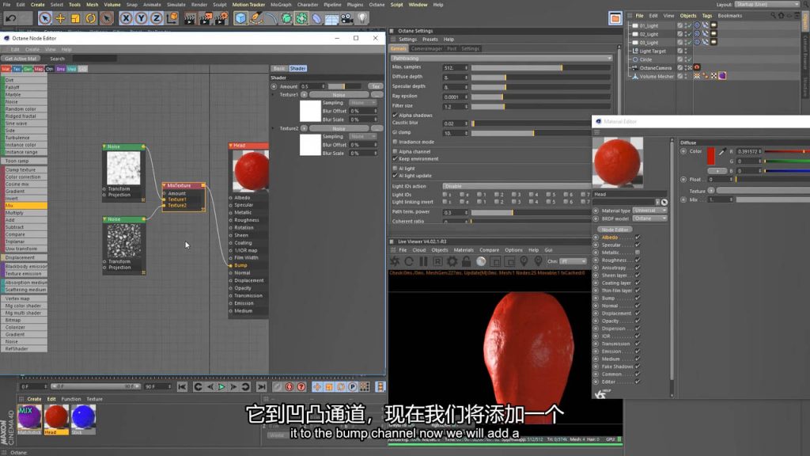
Task: Click the coordinate system icon
Action: 172,18
